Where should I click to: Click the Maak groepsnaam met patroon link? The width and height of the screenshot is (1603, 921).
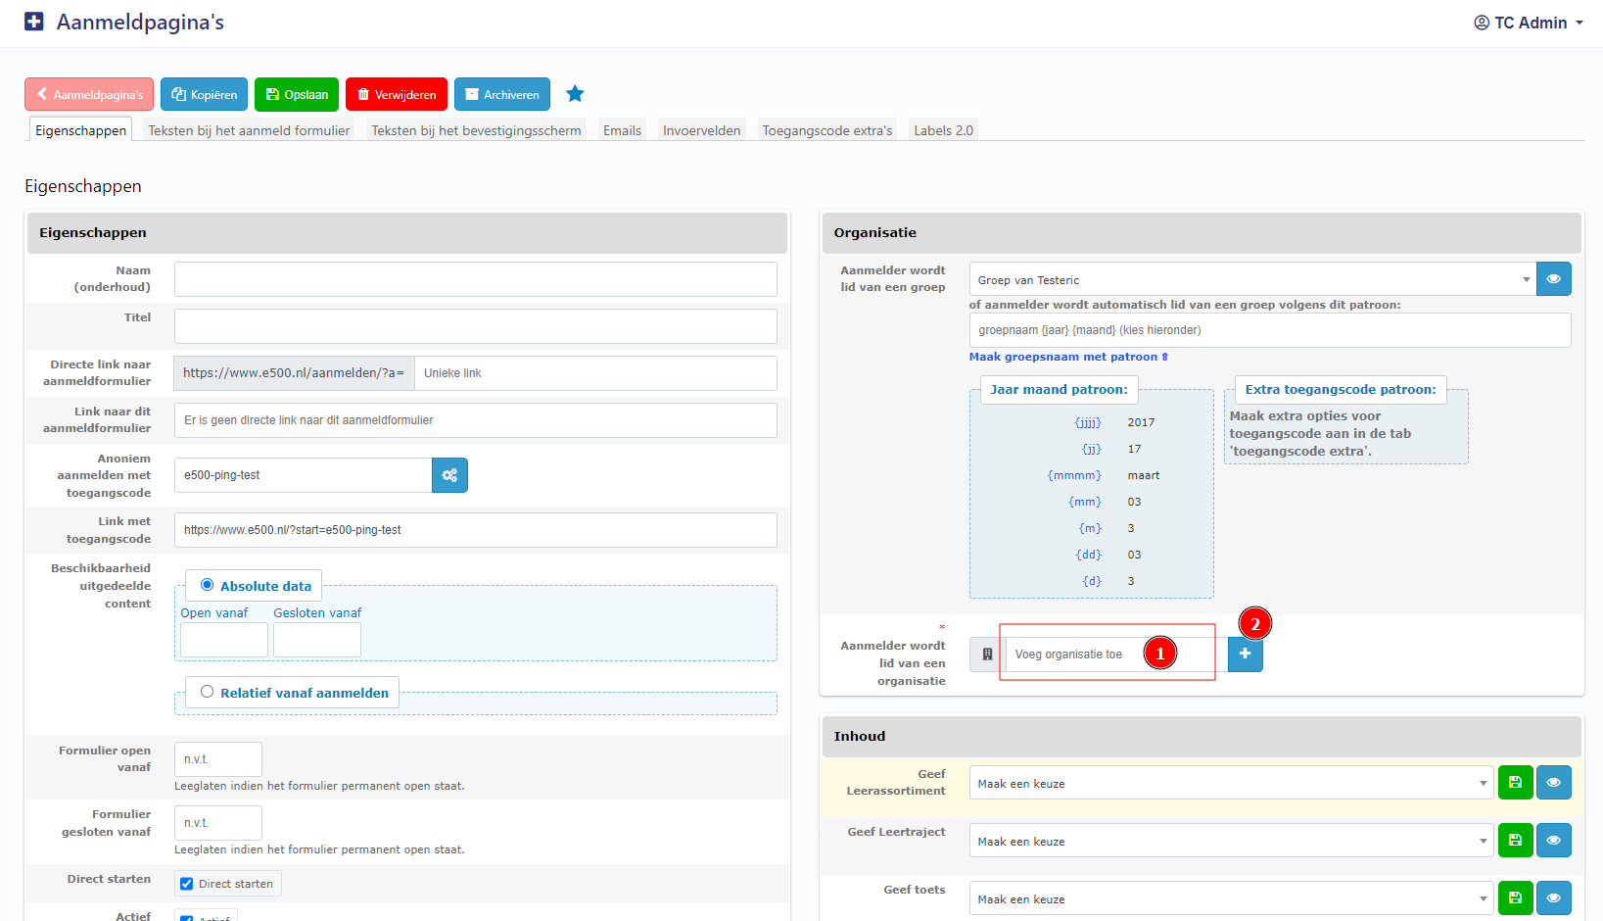tap(1068, 357)
